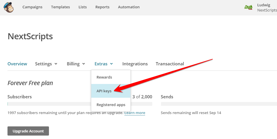Click 'Sends remaining will reset Sep 14' text

click(x=191, y=113)
